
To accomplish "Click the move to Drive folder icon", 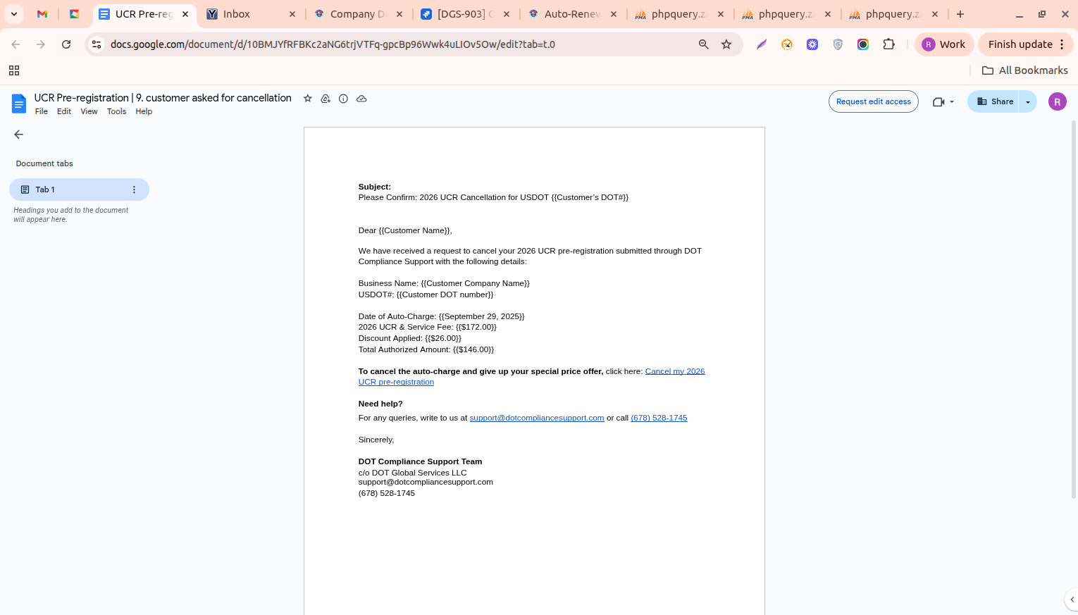I will [x=326, y=99].
